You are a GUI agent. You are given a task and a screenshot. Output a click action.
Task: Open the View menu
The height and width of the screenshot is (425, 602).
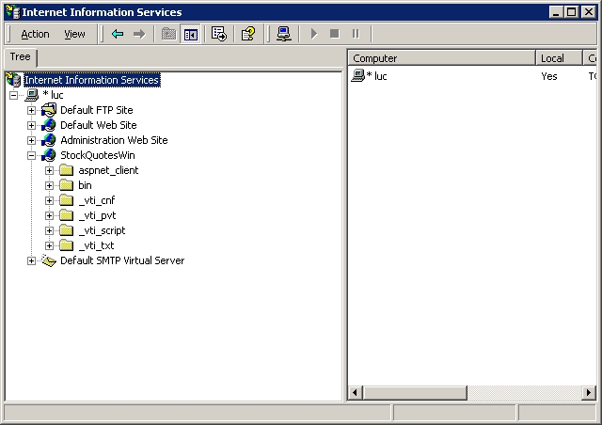74,34
